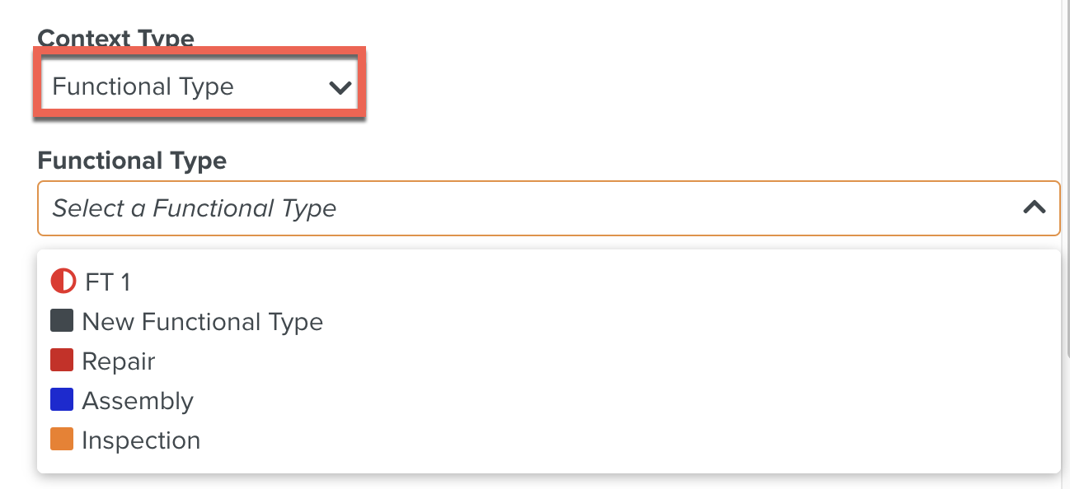1070x489 pixels.
Task: Click the half-red circle icon beside FT 1
Action: point(62,282)
